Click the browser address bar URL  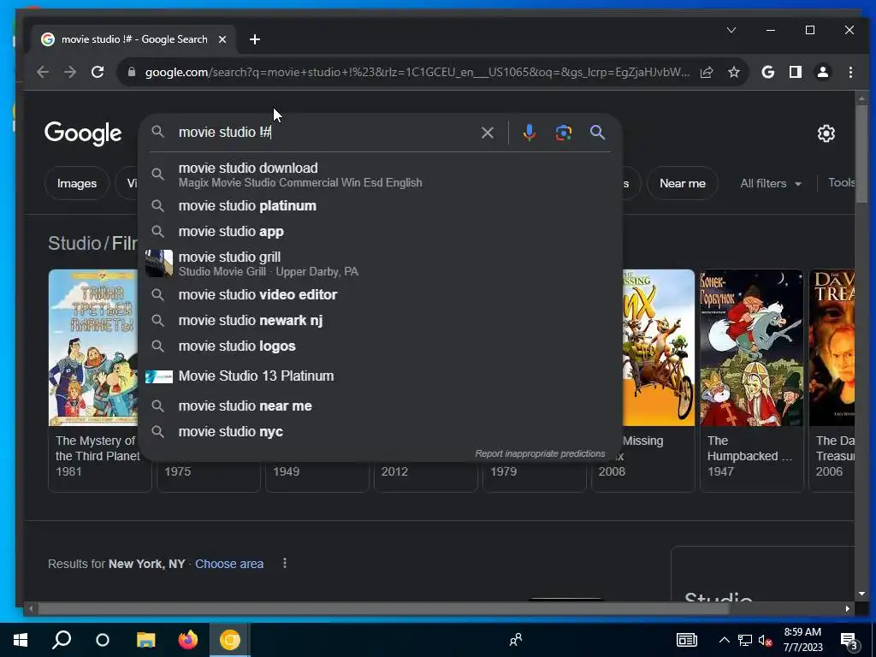click(x=417, y=72)
